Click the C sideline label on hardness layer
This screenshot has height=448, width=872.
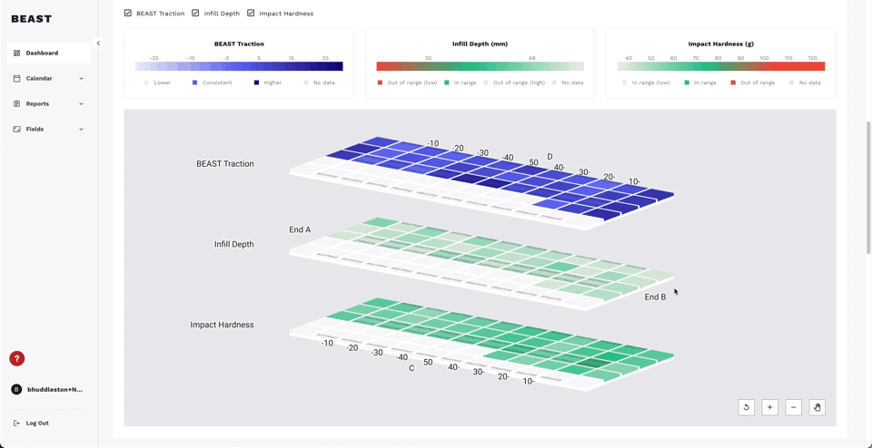pos(411,367)
